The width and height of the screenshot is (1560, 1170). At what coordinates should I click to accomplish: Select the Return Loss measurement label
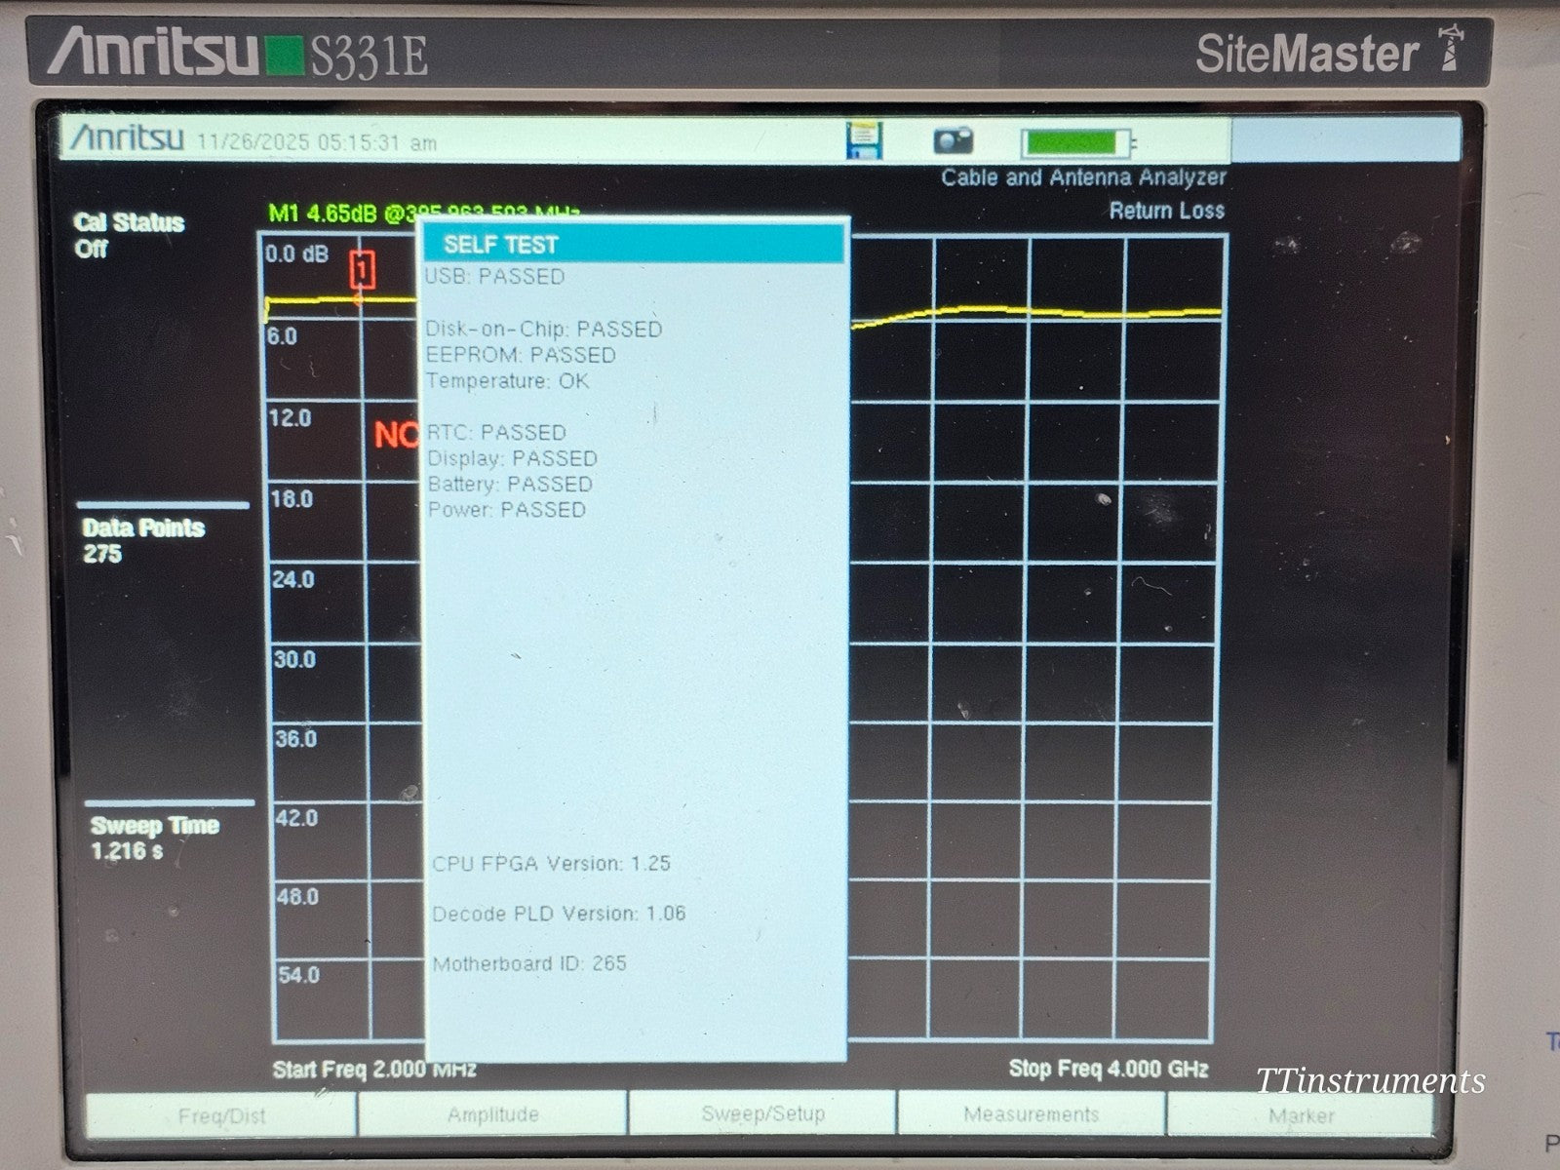click(1168, 210)
